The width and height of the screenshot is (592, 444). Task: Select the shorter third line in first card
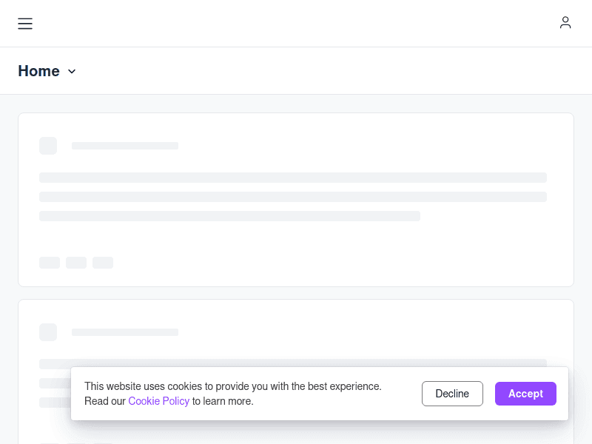[229, 216]
